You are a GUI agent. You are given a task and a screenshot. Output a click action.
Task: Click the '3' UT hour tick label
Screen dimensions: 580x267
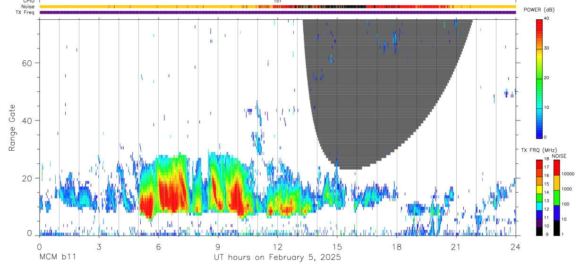[x=99, y=247]
